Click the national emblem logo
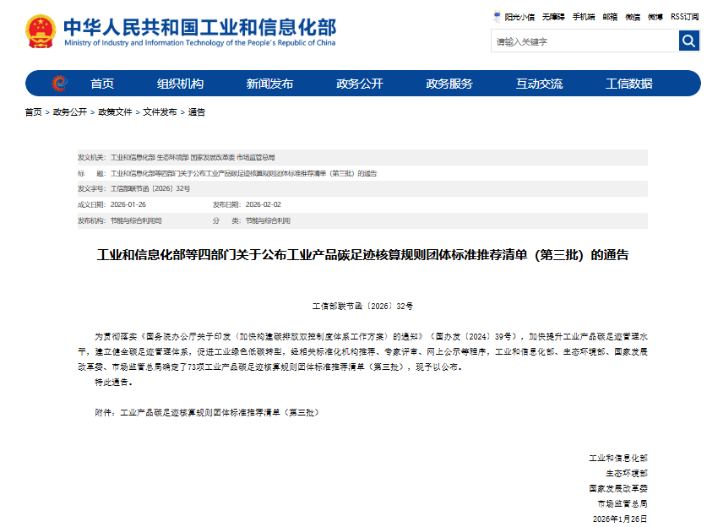The image size is (707, 527). click(40, 32)
